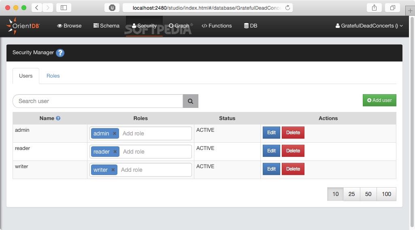Image resolution: width=415 pixels, height=230 pixels.
Task: Edit the reader user
Action: 271,151
